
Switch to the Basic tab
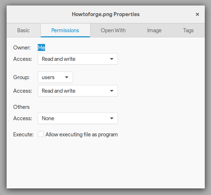(23, 30)
